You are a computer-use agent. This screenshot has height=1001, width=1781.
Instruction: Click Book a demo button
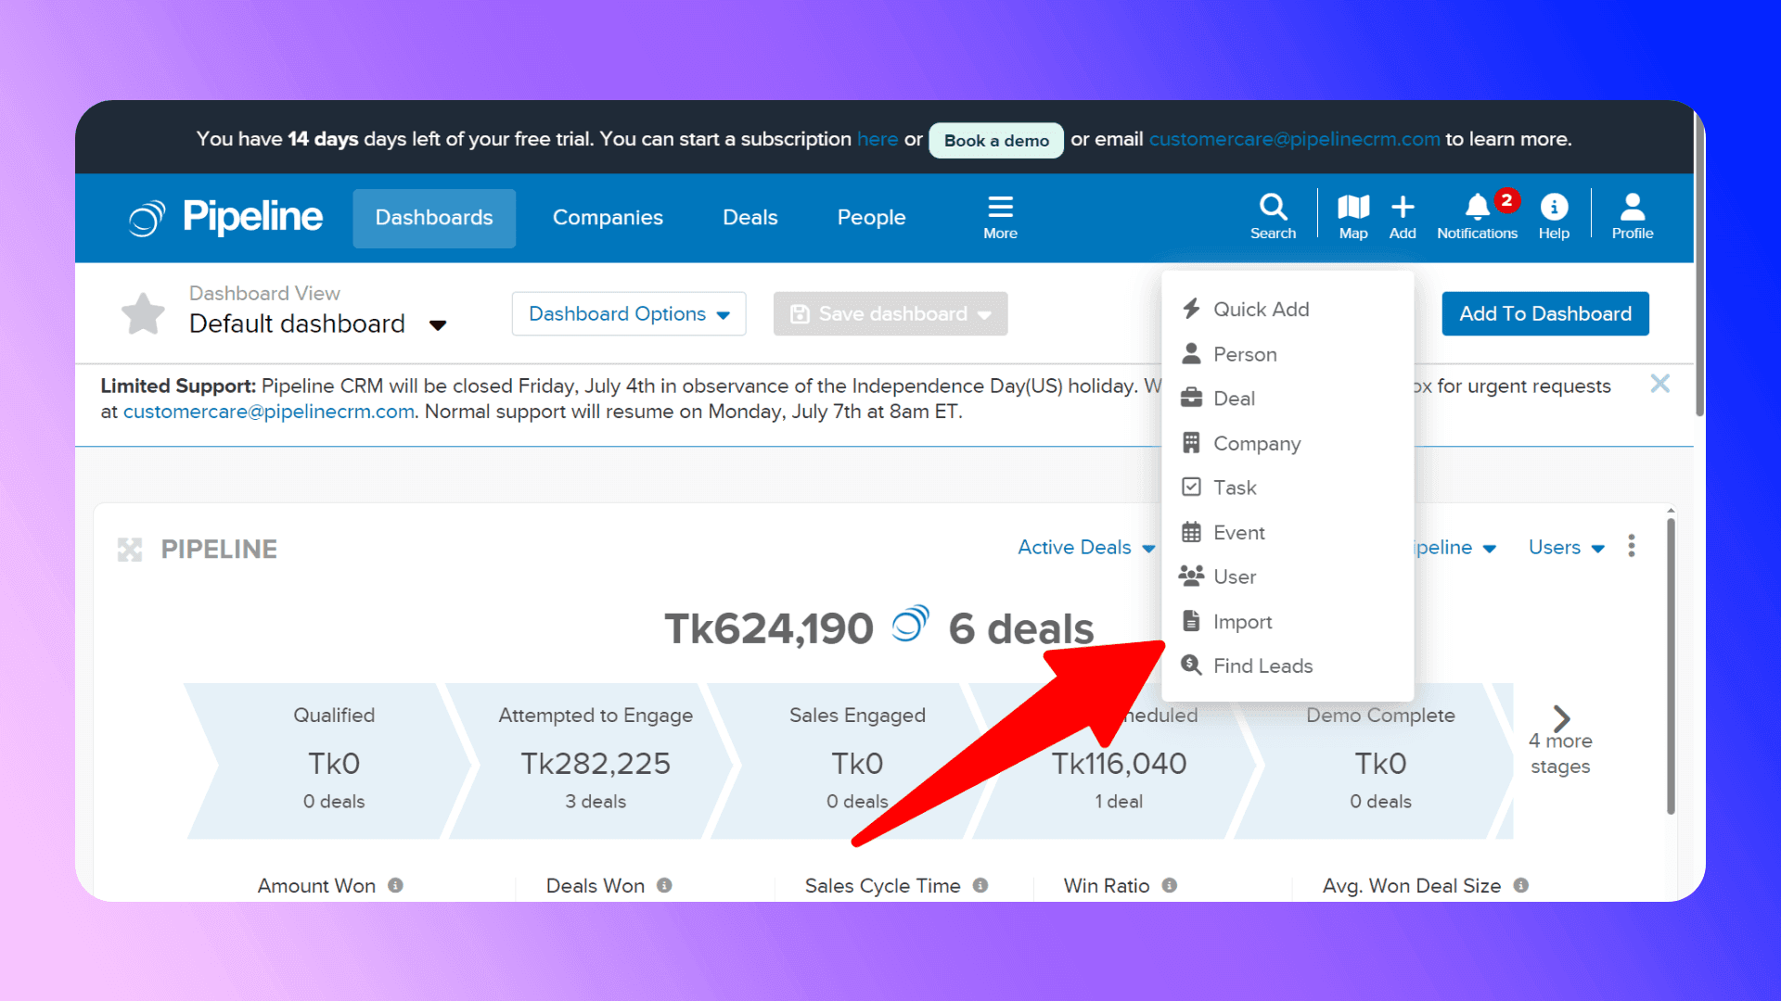996,140
